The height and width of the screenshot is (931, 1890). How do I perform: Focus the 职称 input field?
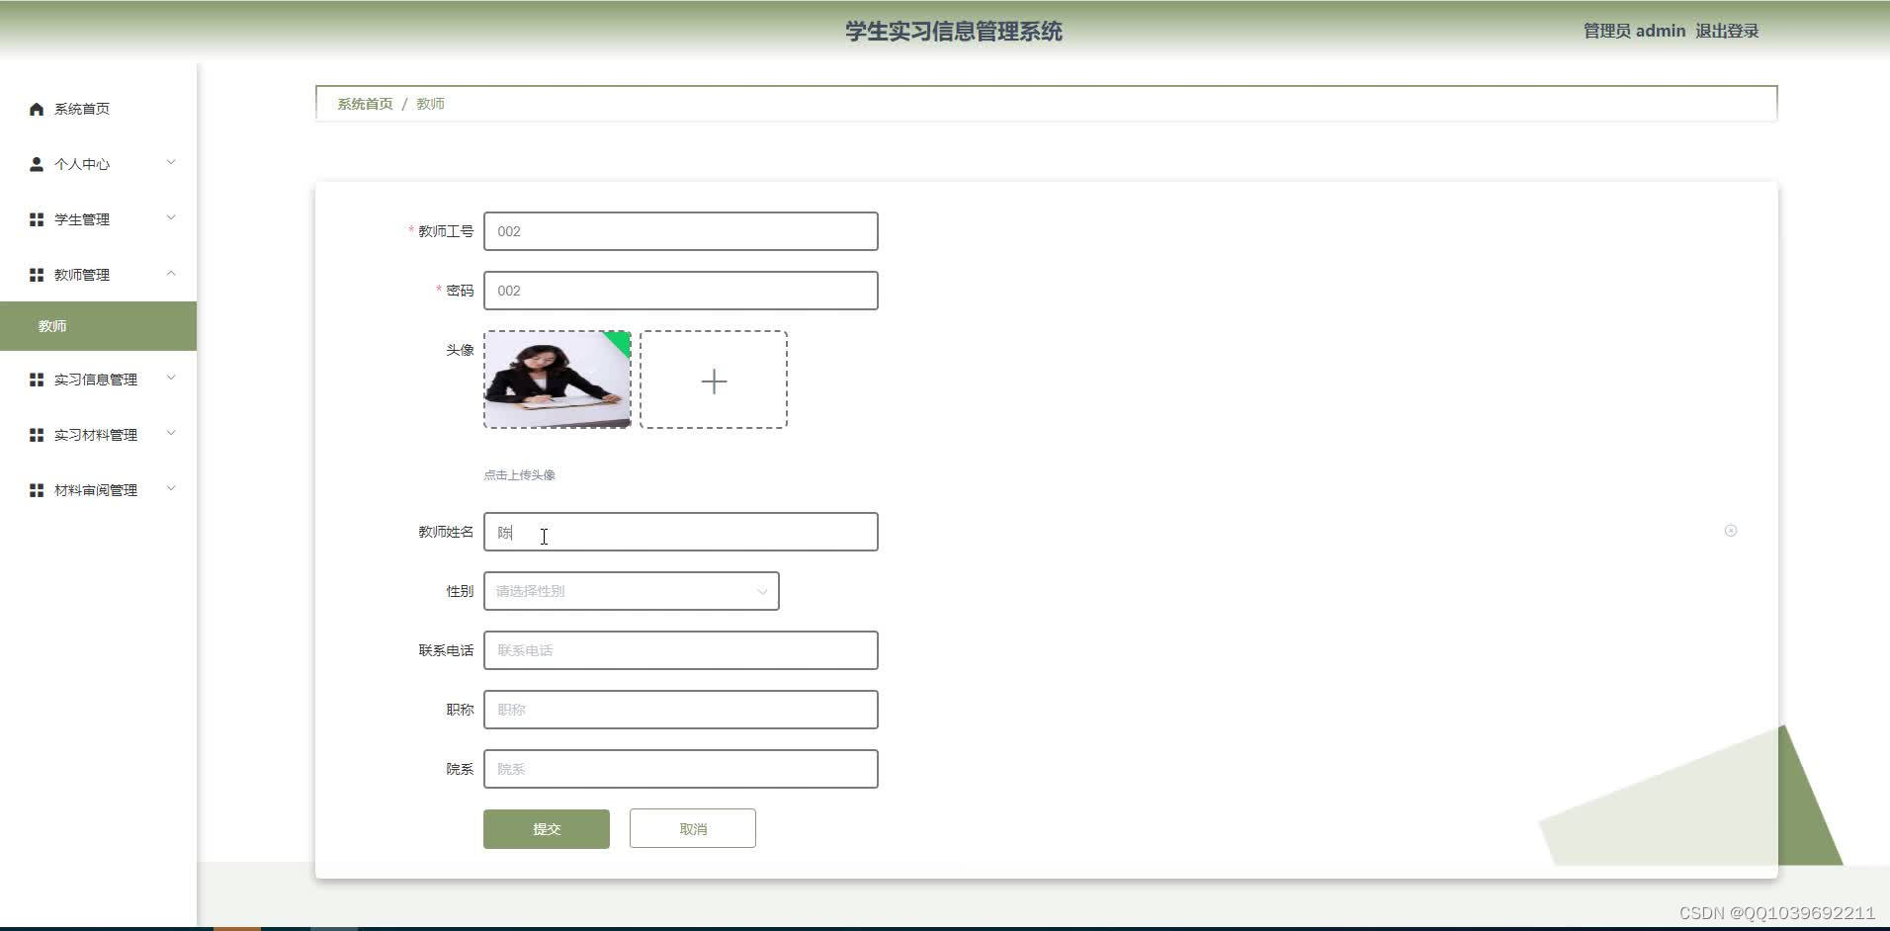click(x=681, y=710)
